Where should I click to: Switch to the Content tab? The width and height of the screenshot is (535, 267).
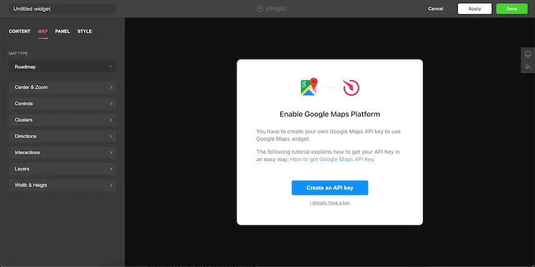click(19, 32)
